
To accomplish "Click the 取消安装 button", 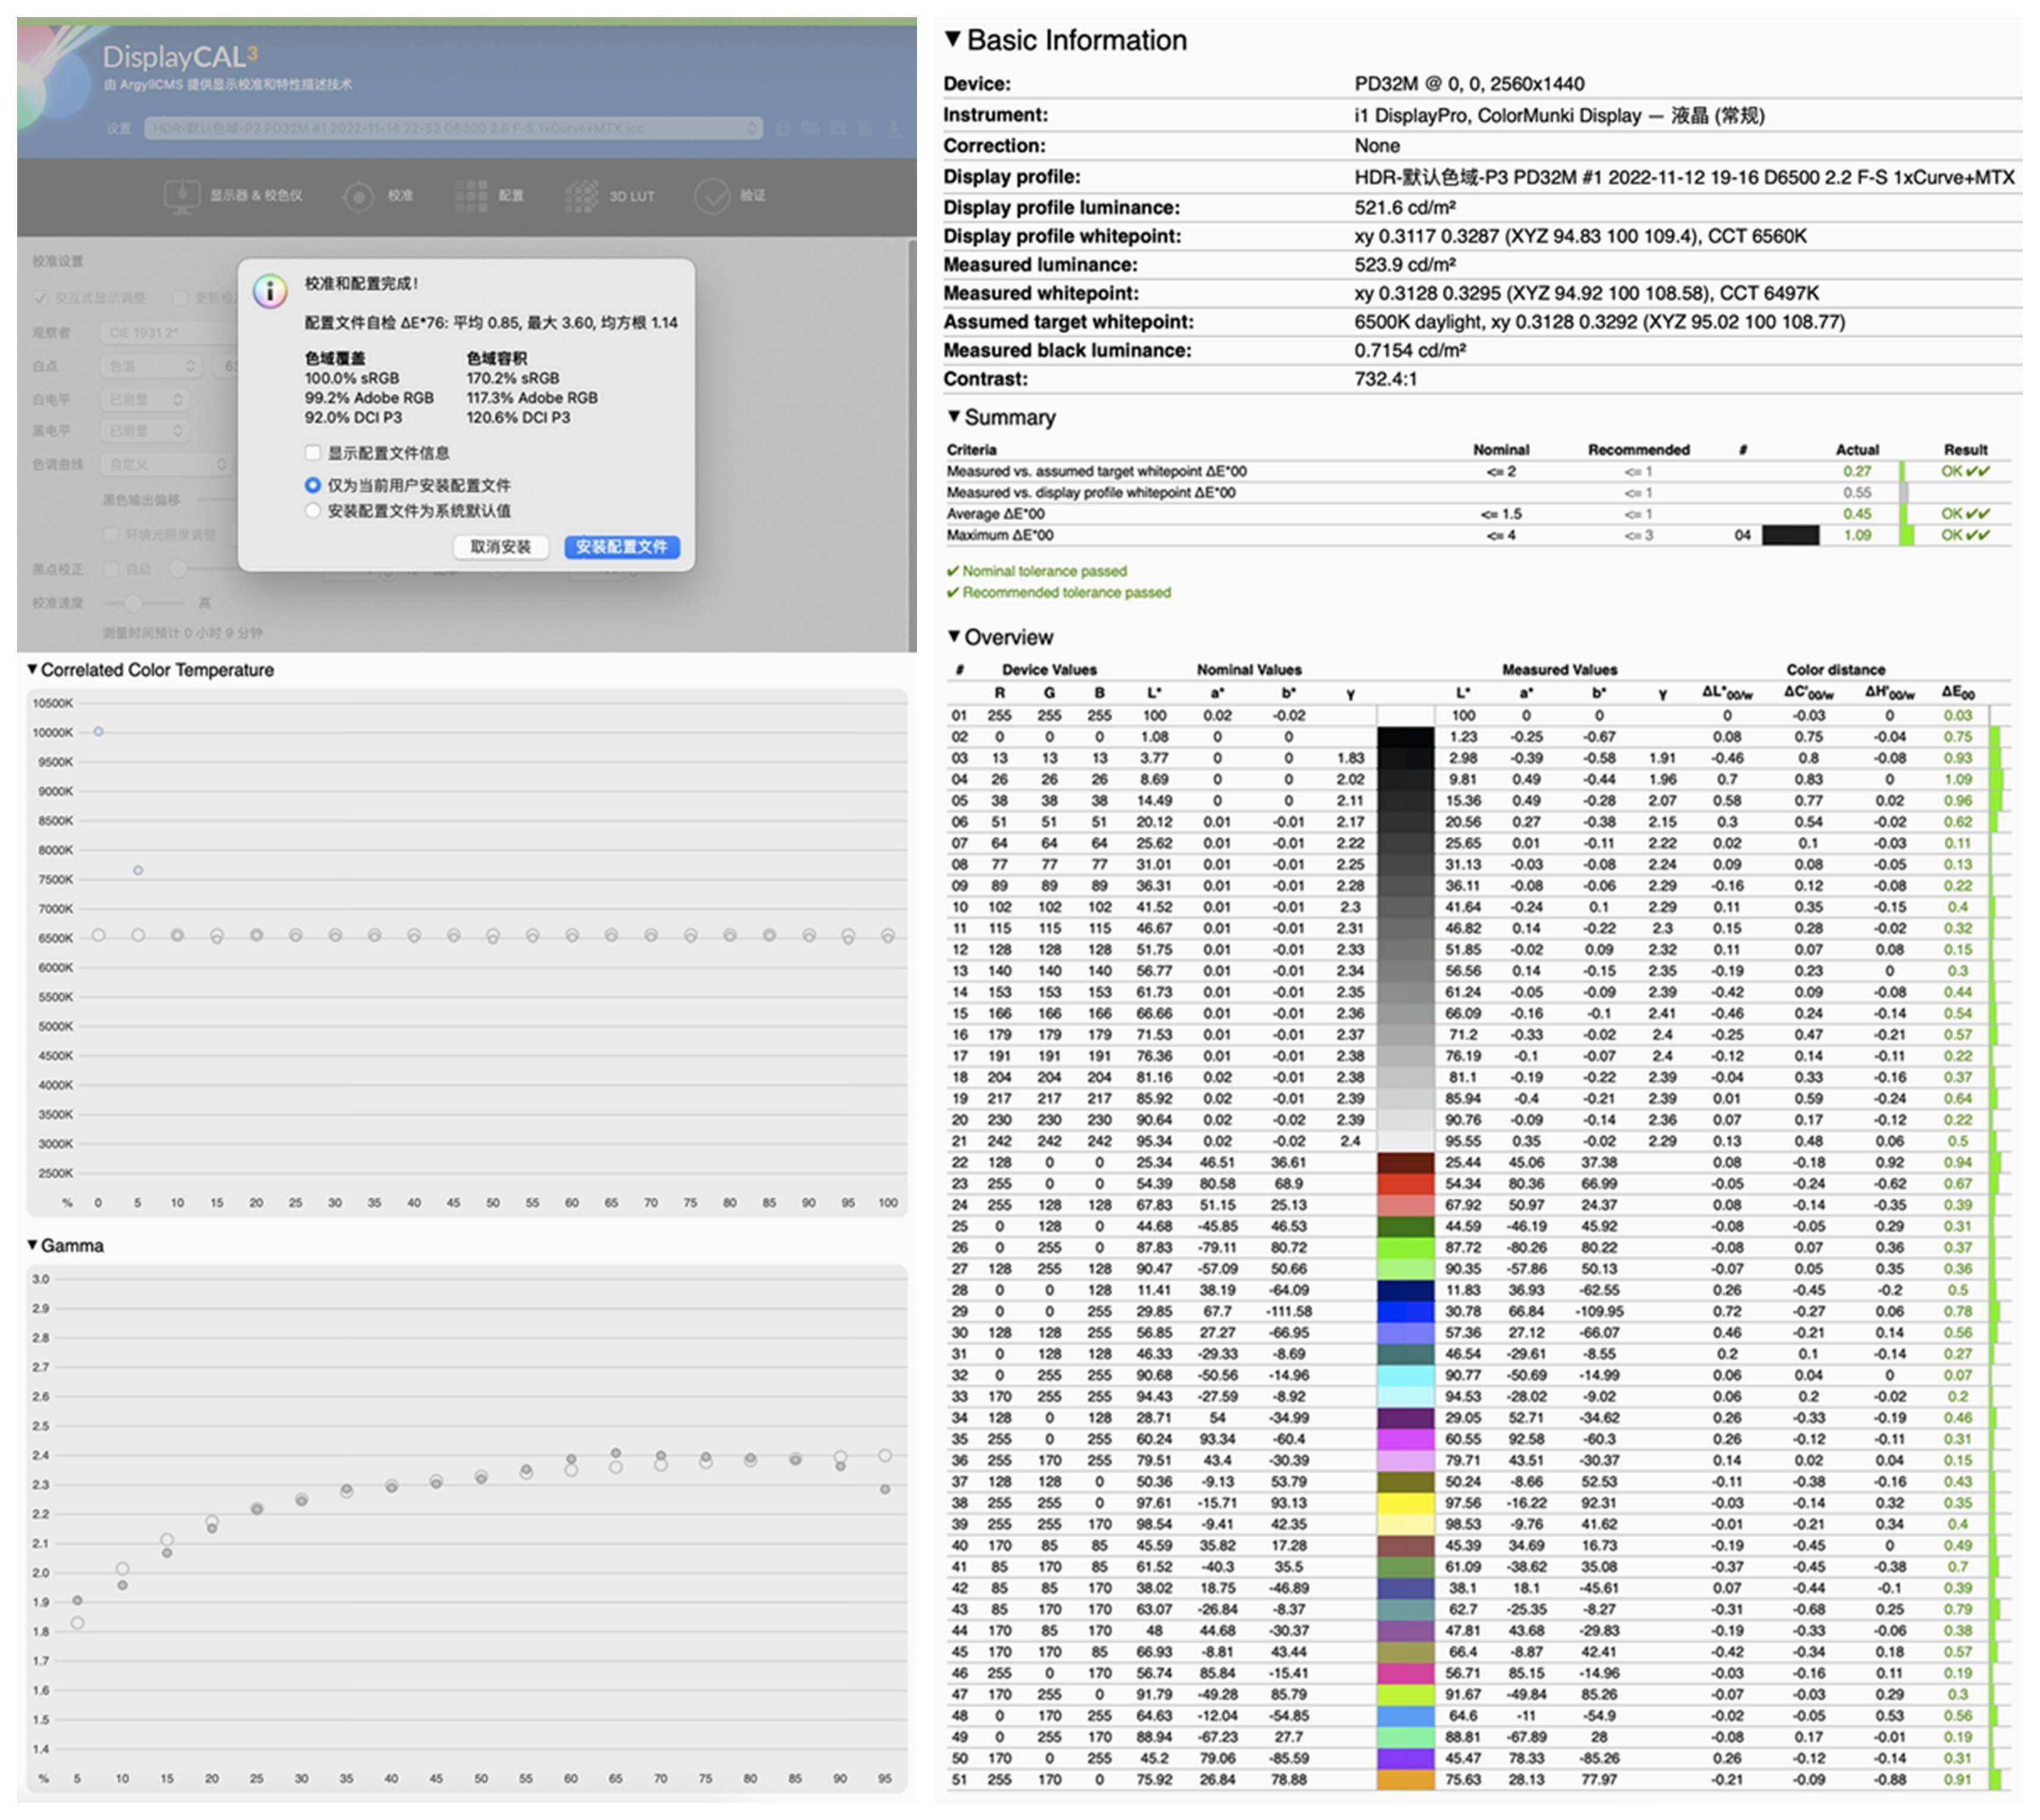I will pos(500,547).
